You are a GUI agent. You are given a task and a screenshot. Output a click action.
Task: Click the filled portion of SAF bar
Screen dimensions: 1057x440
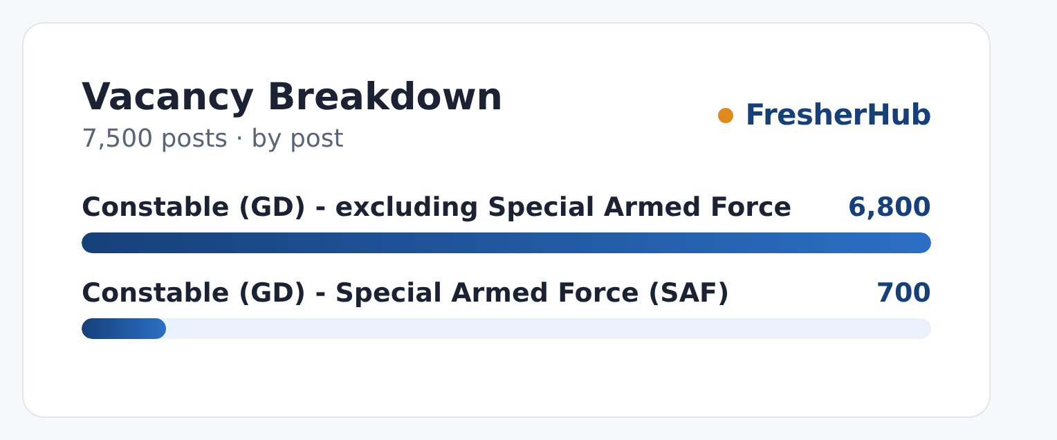click(x=124, y=329)
